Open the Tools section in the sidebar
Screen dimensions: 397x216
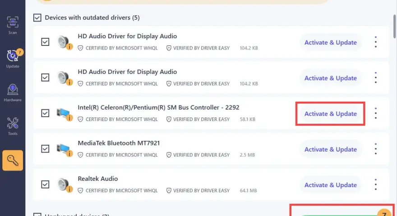tap(13, 126)
